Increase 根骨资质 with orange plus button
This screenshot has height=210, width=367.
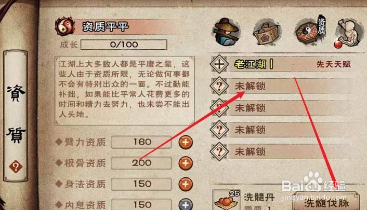coord(186,163)
